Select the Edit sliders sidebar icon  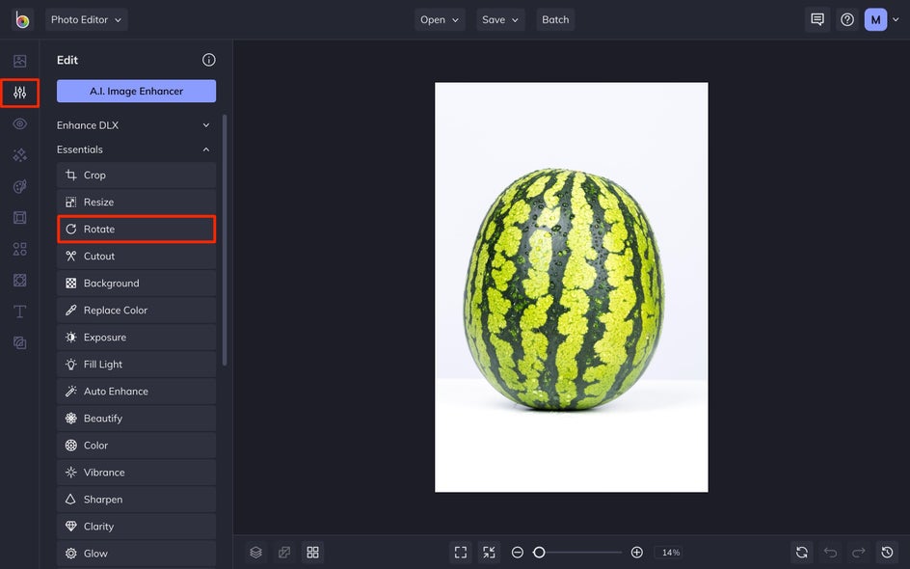(19, 93)
